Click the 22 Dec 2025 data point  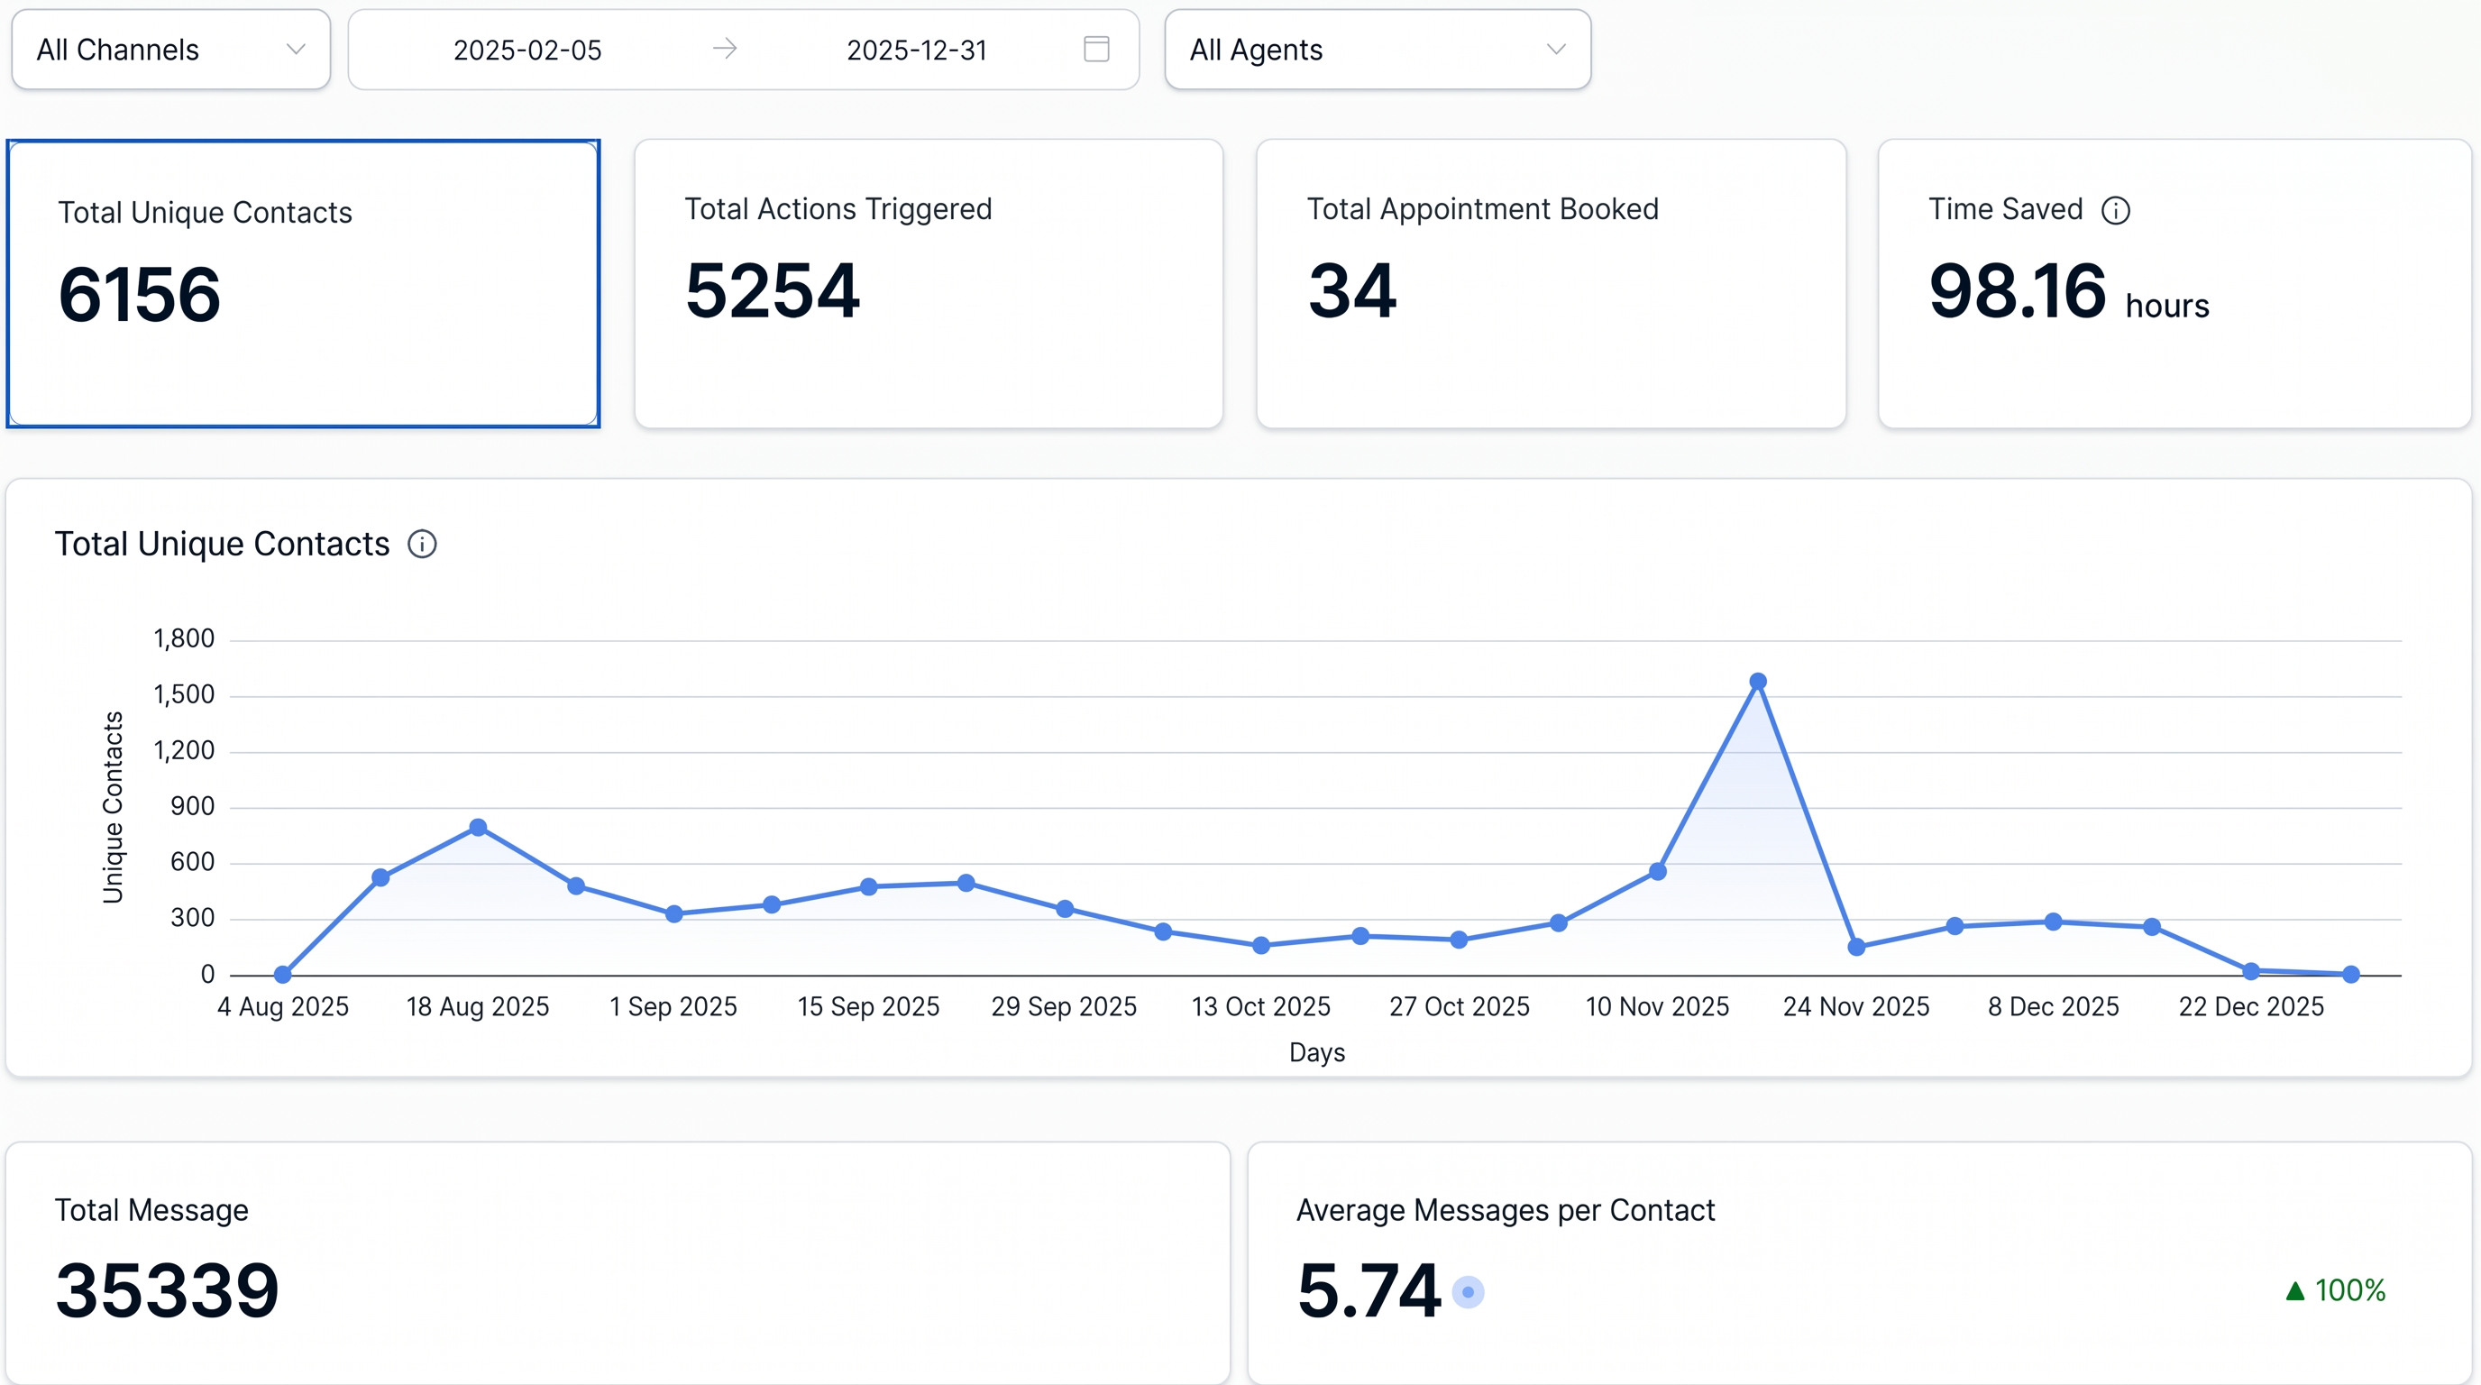(2251, 971)
